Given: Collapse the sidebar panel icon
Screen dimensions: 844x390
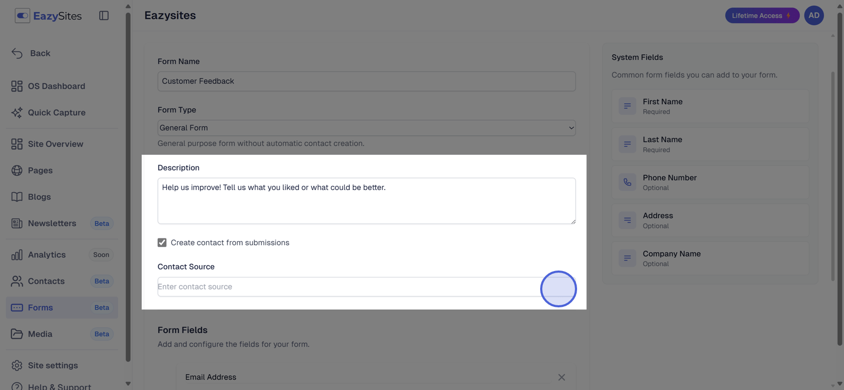Looking at the screenshot, I should point(104,16).
